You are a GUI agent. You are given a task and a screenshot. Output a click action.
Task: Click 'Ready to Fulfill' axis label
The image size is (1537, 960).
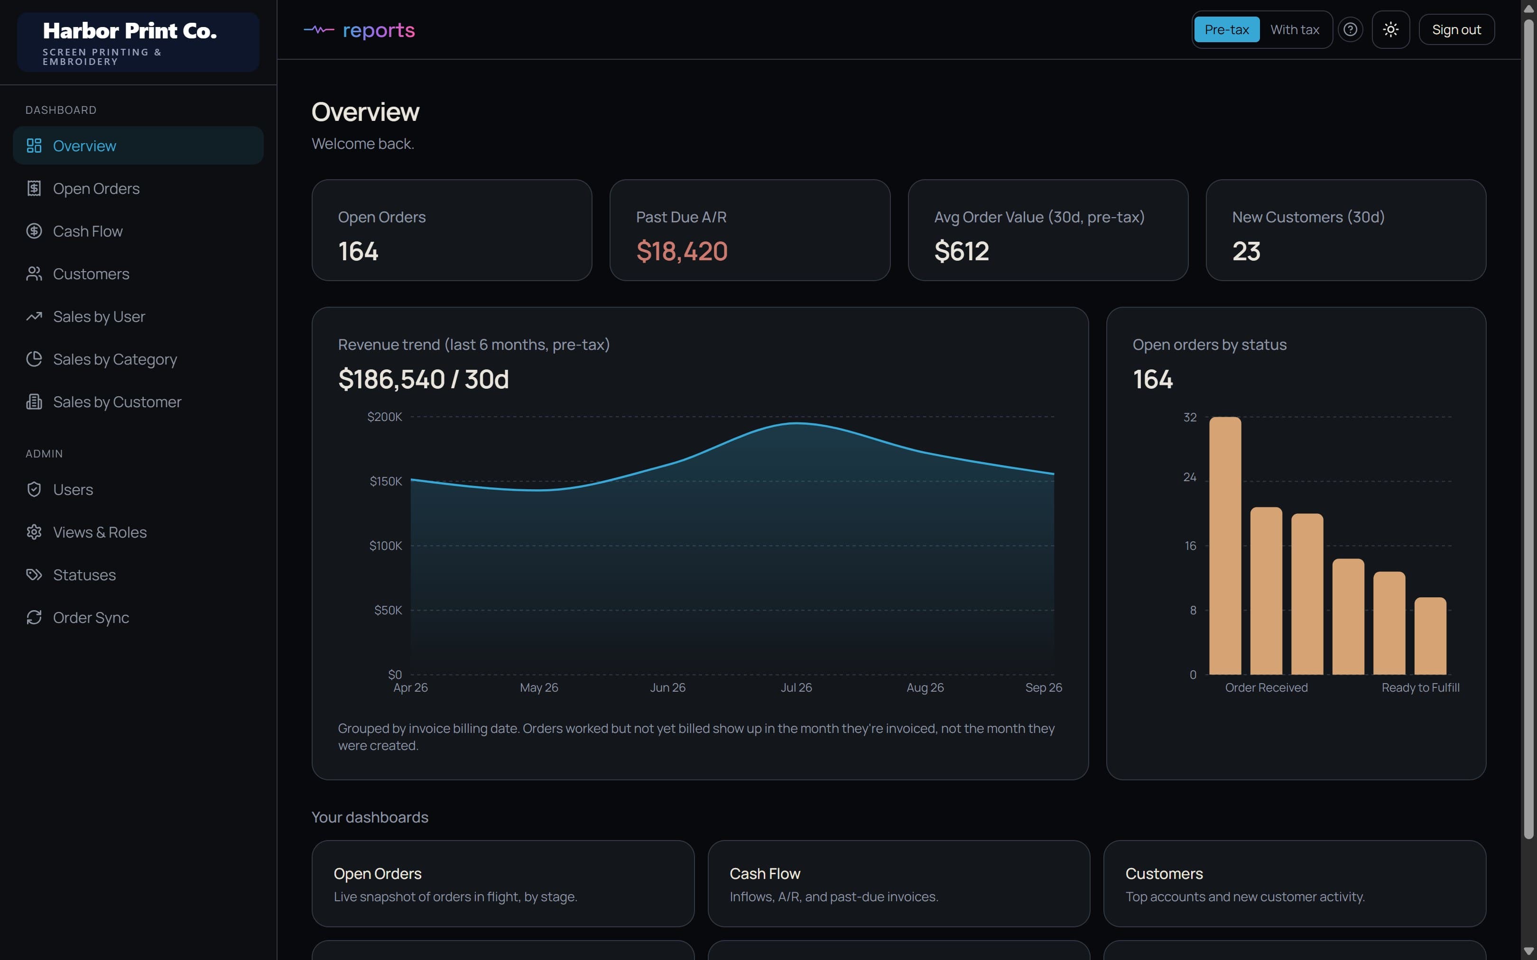1420,687
